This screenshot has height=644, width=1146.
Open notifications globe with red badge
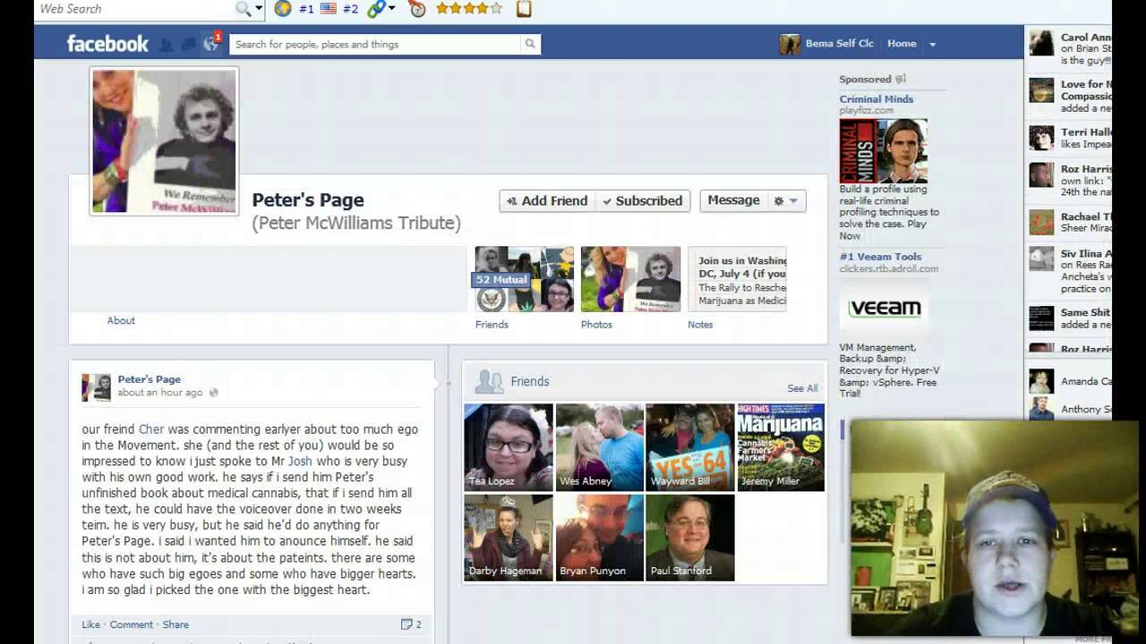(211, 43)
